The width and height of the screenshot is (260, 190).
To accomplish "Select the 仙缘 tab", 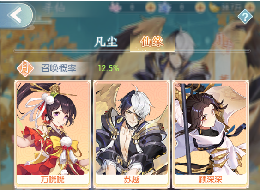I will click(x=152, y=42).
